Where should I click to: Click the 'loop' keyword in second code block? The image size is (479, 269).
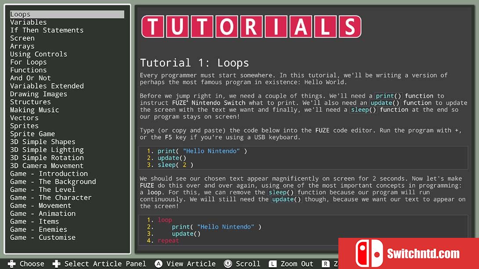(x=165, y=220)
